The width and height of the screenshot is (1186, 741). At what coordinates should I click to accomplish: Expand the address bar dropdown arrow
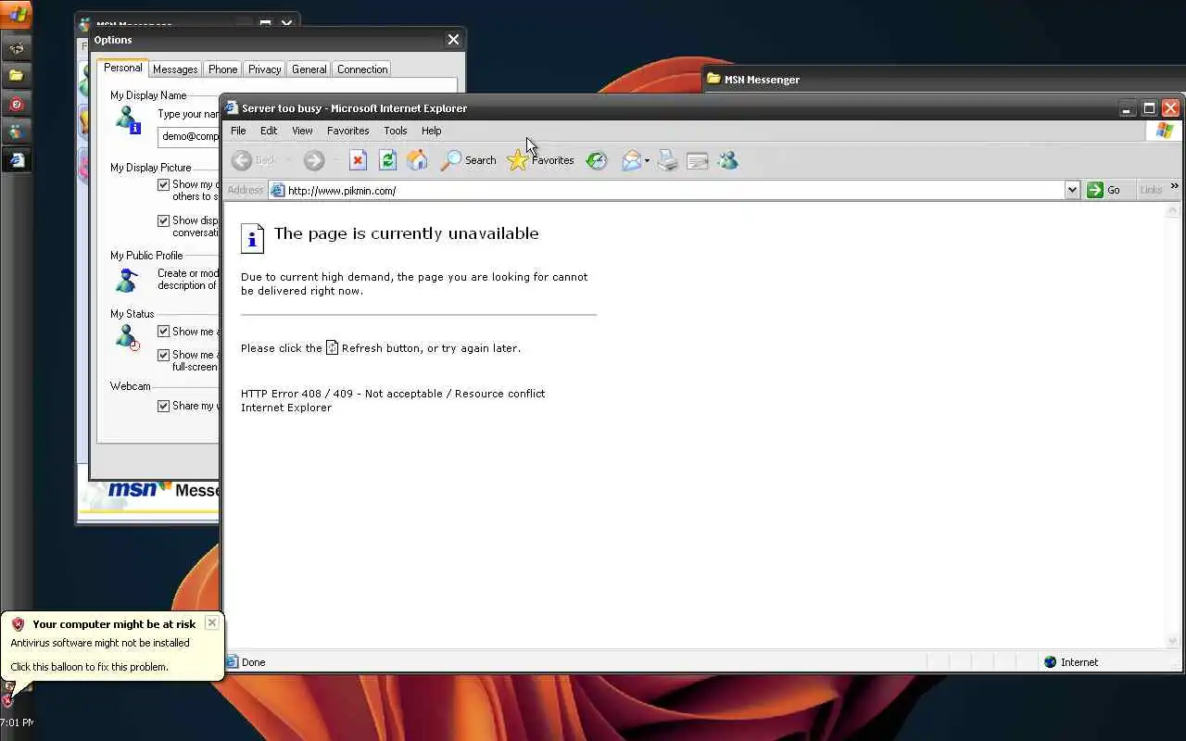(1072, 190)
